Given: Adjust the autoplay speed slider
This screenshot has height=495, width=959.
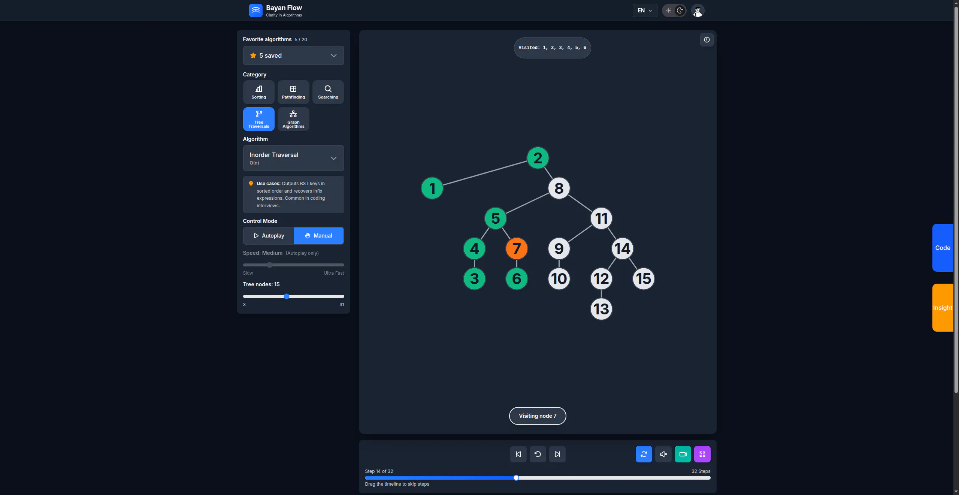Looking at the screenshot, I should (293, 265).
